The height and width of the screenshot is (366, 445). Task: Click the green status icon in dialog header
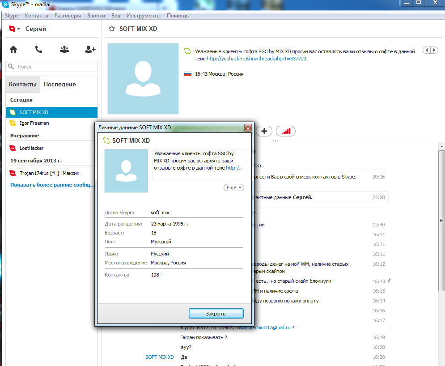(106, 140)
